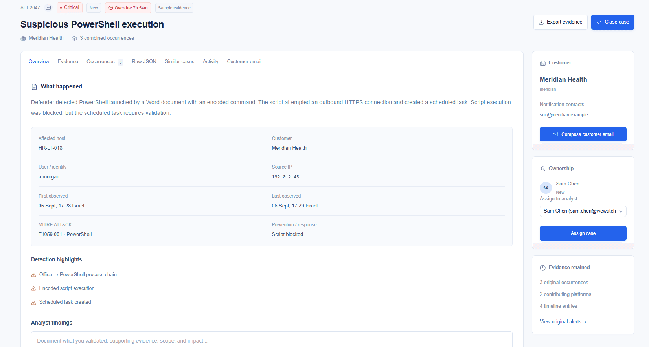Switch to the Evidence tab
Image resolution: width=649 pixels, height=347 pixels.
[68, 62]
